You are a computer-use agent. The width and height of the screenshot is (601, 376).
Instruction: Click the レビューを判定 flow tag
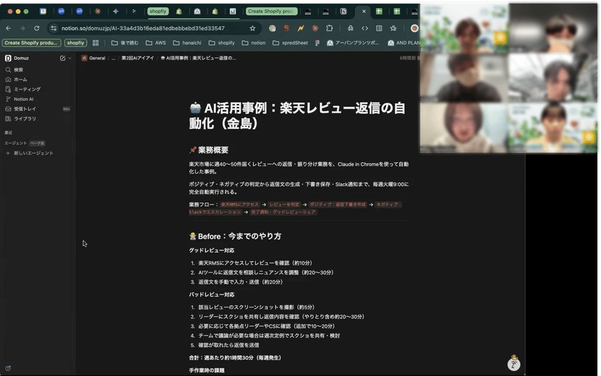(284, 205)
